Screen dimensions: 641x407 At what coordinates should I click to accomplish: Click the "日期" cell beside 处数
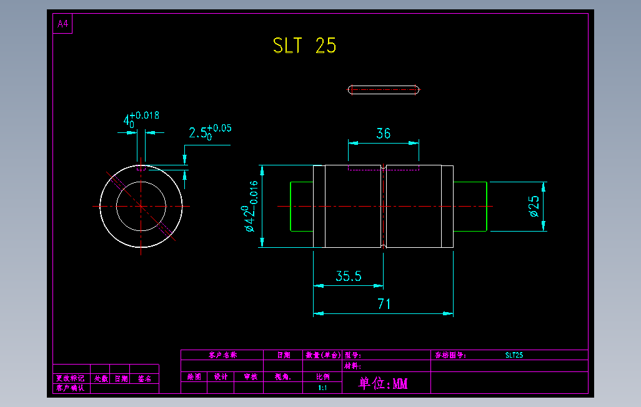coord(121,379)
